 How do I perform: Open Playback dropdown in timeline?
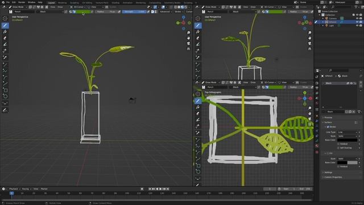[15, 189]
